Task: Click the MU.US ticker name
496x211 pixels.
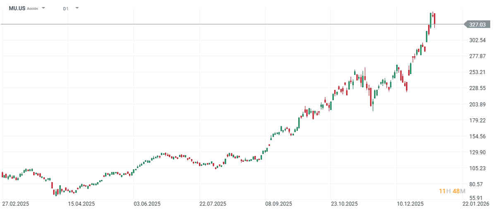Action: coord(17,8)
